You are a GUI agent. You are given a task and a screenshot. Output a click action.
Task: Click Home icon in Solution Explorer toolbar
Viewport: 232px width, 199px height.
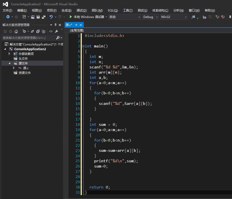tap(16, 31)
